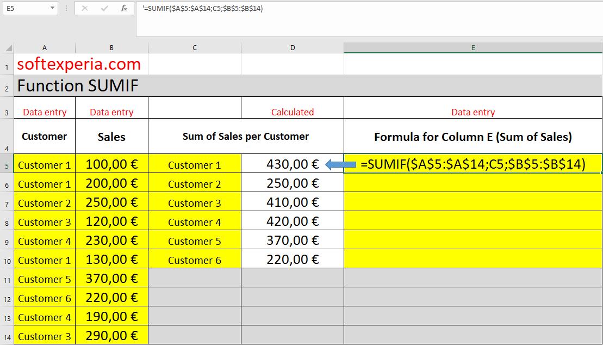Image resolution: width=603 pixels, height=345 pixels.
Task: Select column B header
Action: (x=111, y=48)
